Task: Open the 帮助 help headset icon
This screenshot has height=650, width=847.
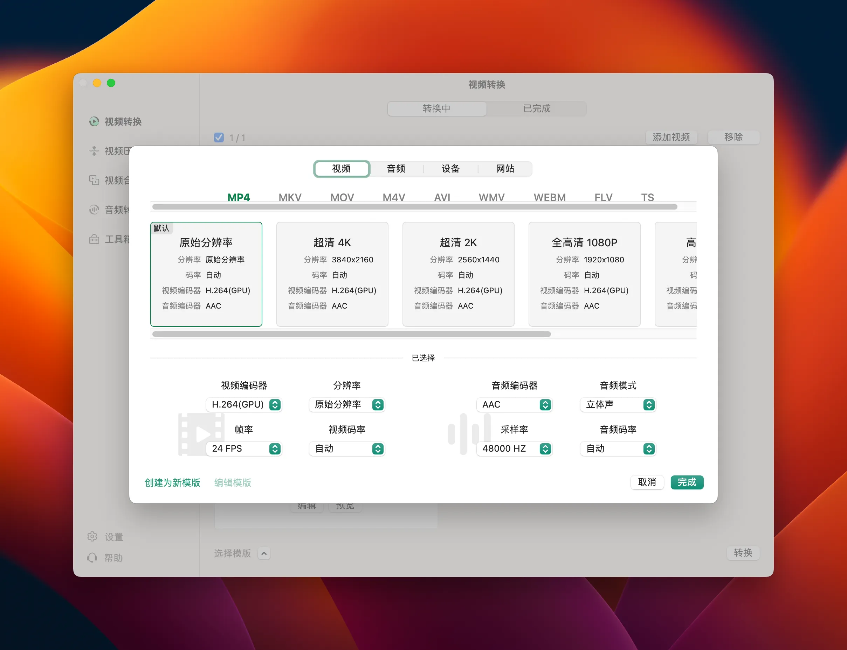Action: 92,558
